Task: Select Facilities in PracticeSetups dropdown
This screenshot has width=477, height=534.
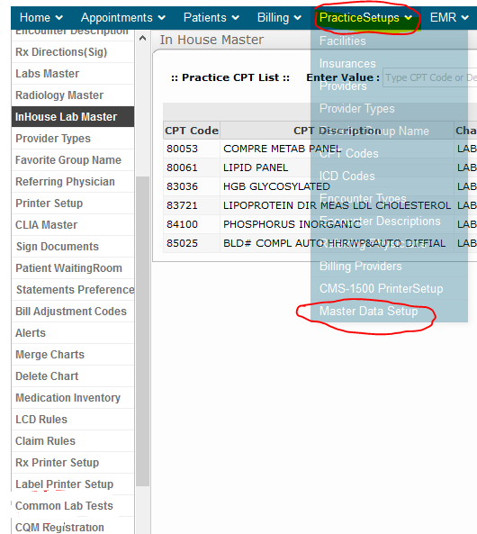Action: [343, 41]
